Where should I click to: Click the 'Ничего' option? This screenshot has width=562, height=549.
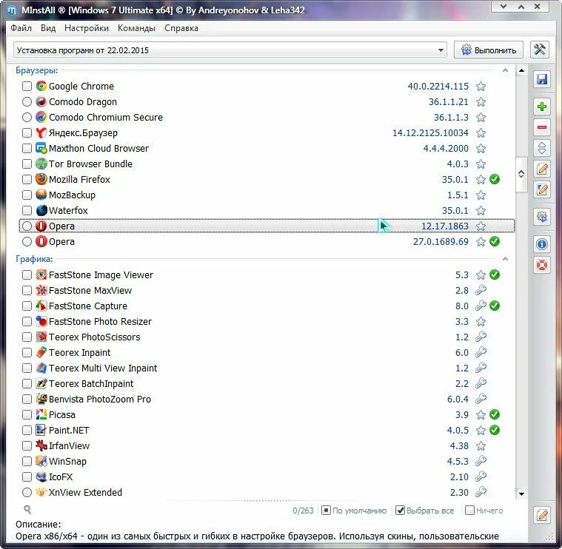[484, 511]
